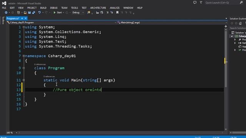This screenshot has width=246, height=138.
Task: Select the Solution node in Solution Explorer
Action: 239,33
